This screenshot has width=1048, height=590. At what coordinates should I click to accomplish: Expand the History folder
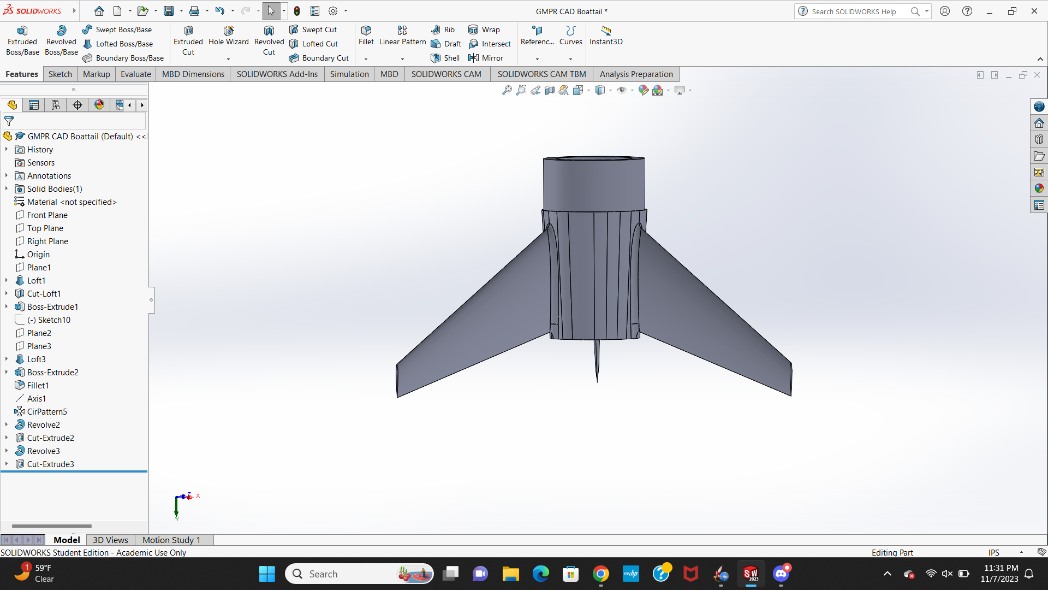7,149
